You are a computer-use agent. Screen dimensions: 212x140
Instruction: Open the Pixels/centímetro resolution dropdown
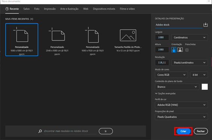tap(190, 63)
